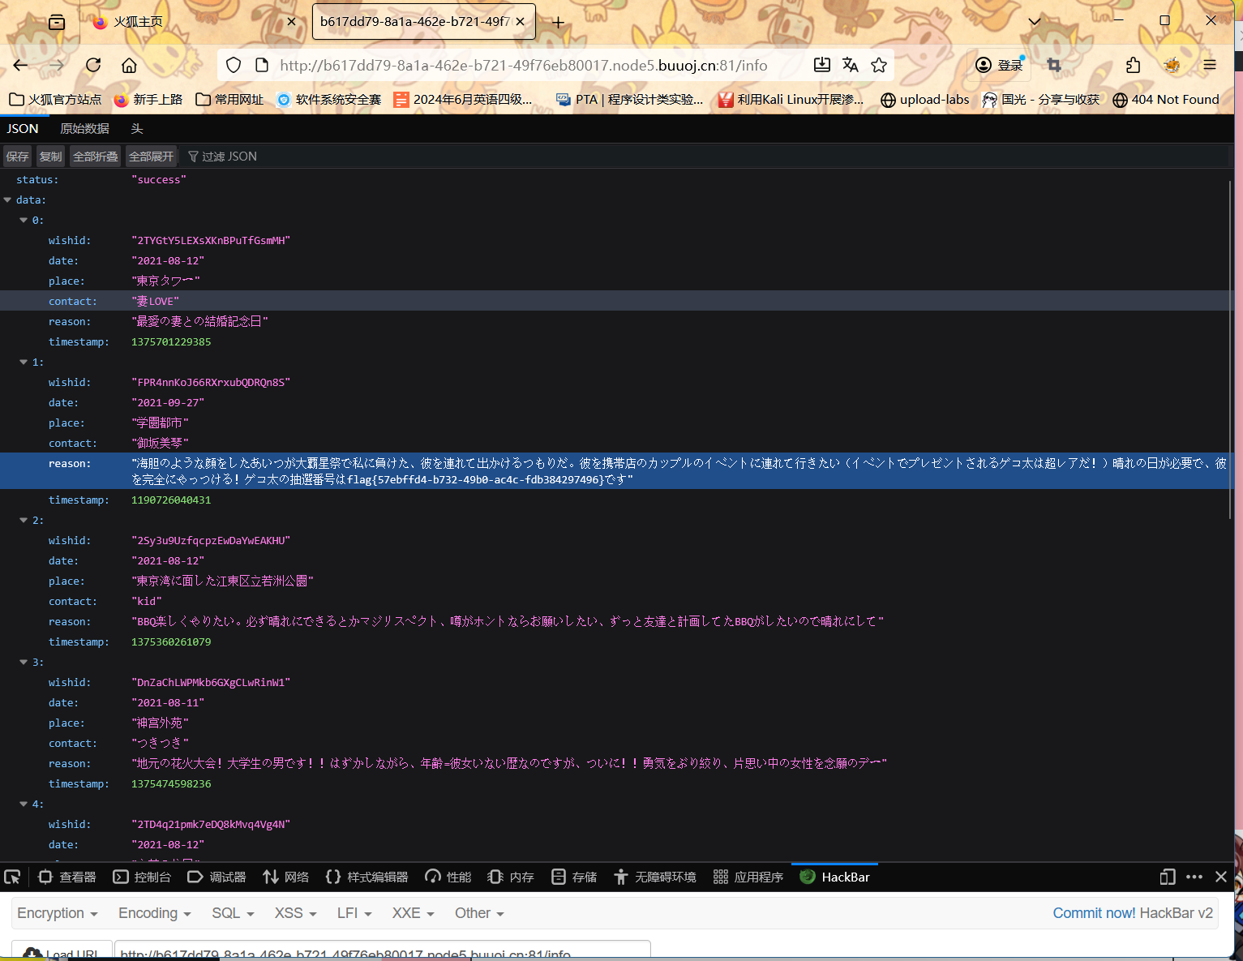Open the upload-labs bookmark
Image resolution: width=1243 pixels, height=961 pixels.
click(x=925, y=100)
